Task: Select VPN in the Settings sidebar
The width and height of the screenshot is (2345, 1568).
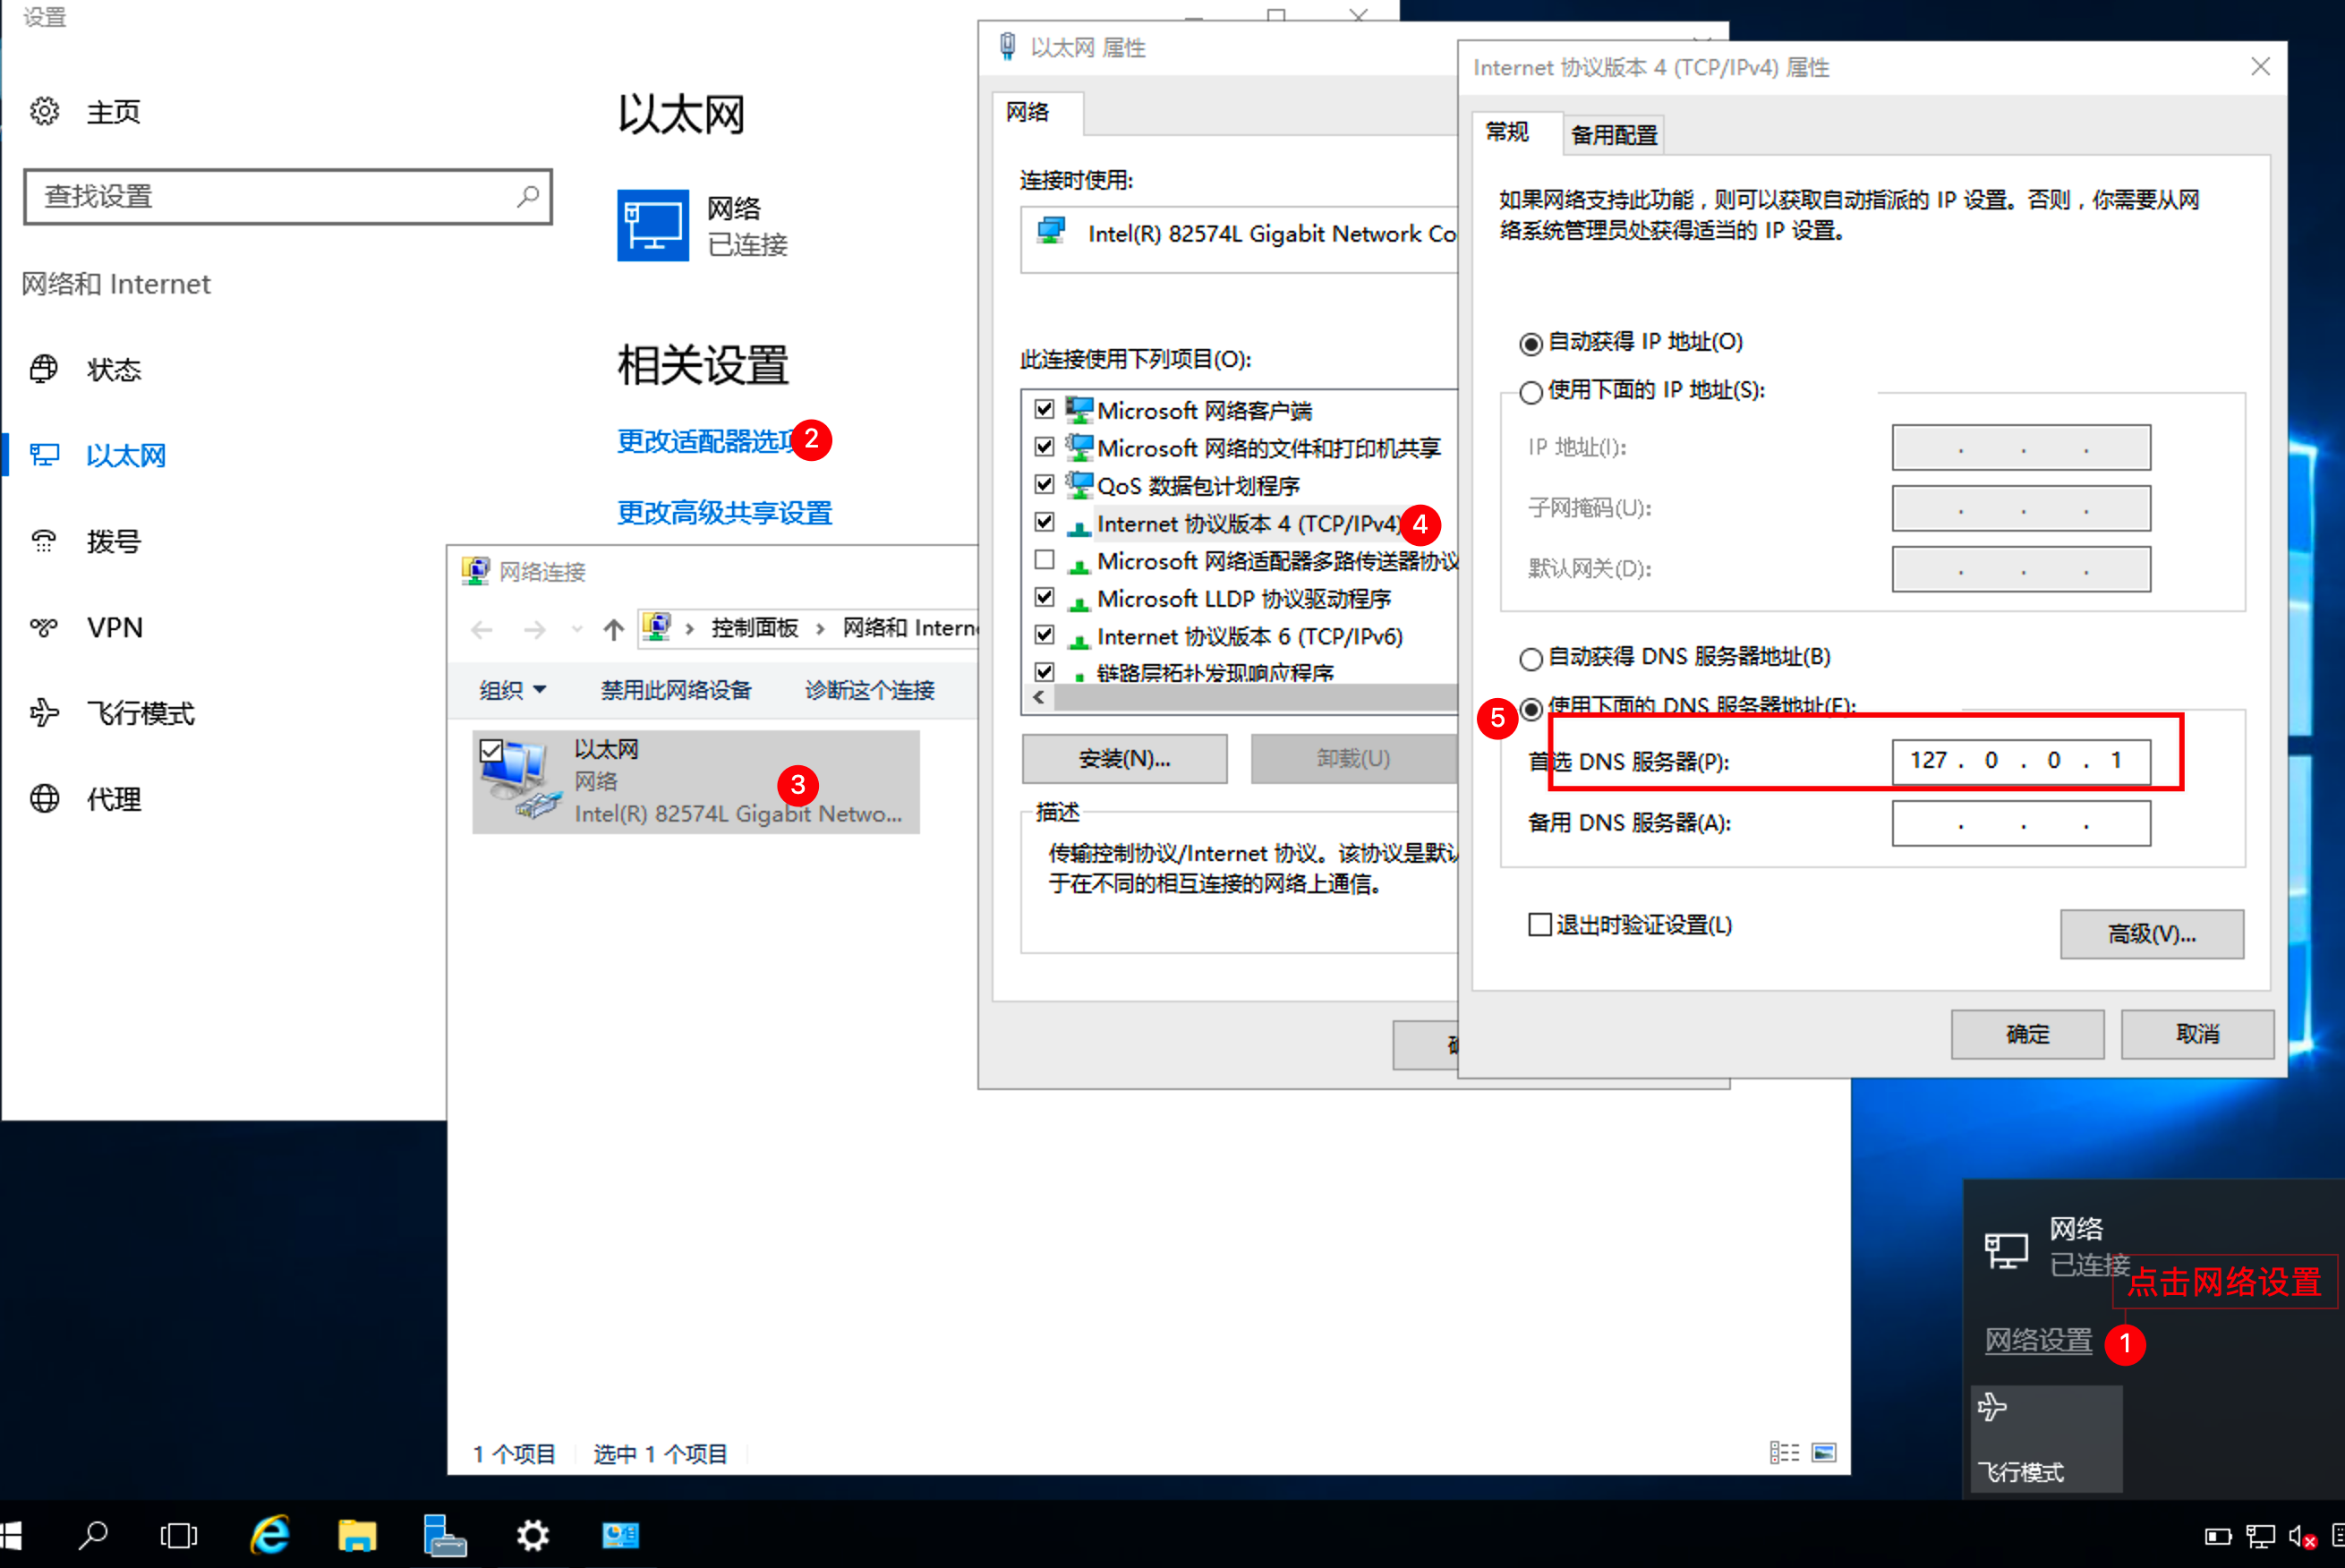Action: [x=114, y=627]
